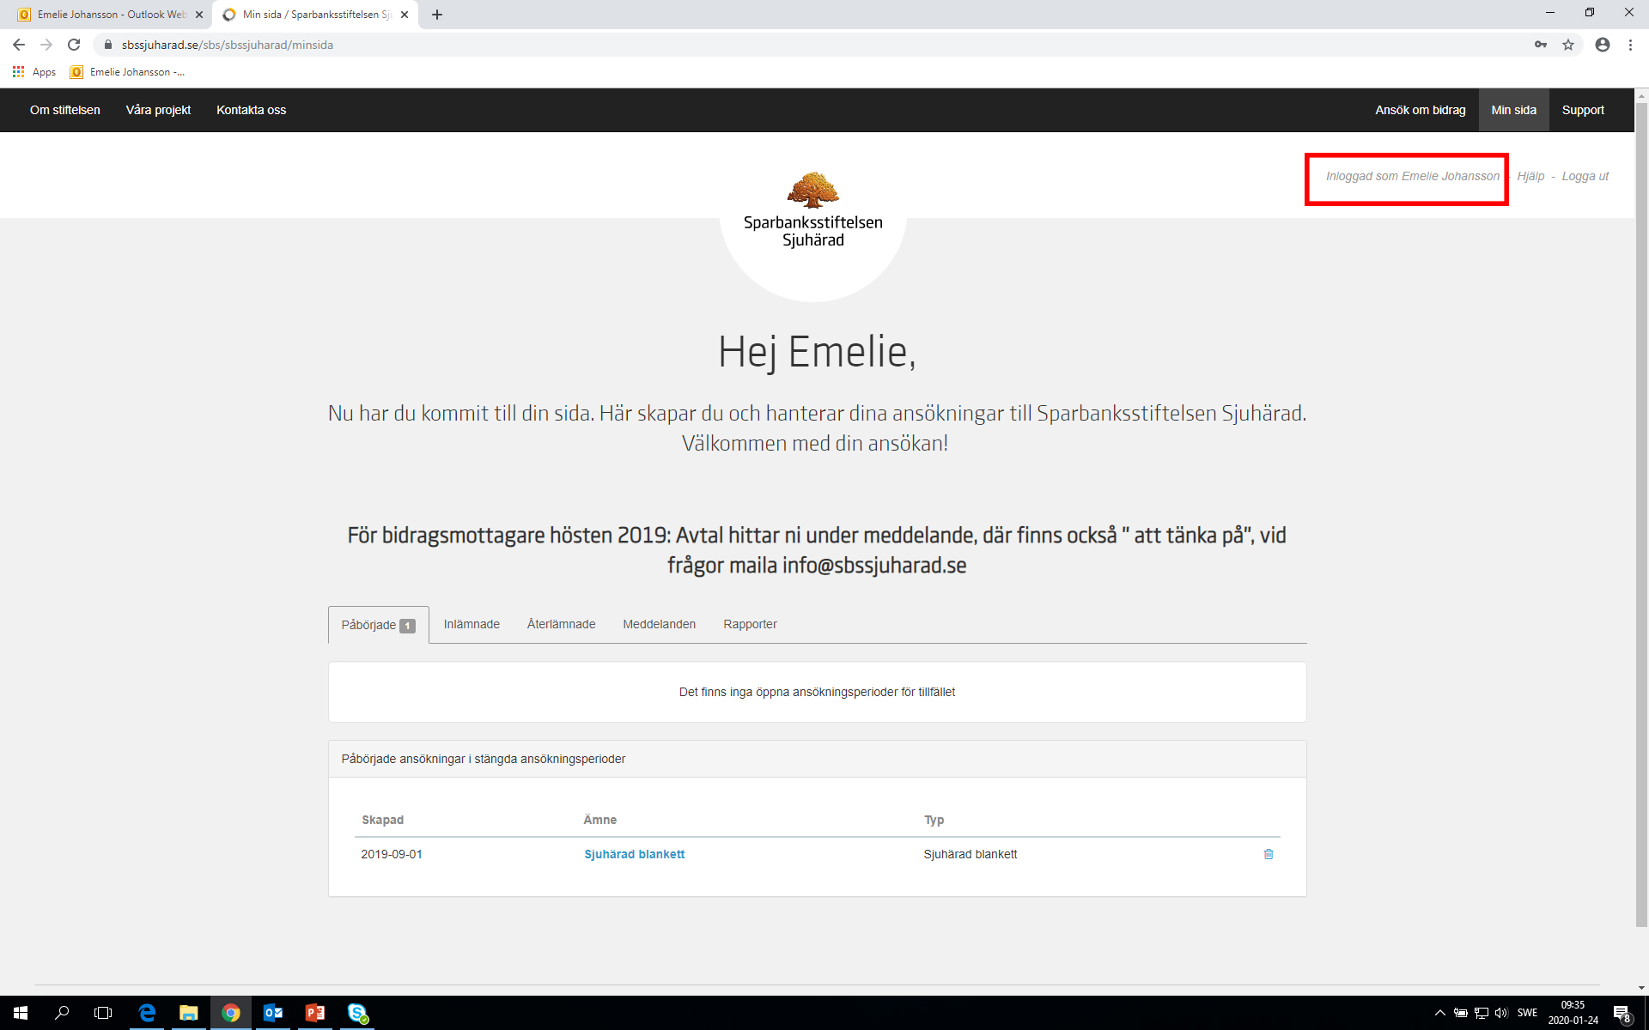The image size is (1649, 1030).
Task: Click the SWE input language indicator
Action: (1527, 1013)
